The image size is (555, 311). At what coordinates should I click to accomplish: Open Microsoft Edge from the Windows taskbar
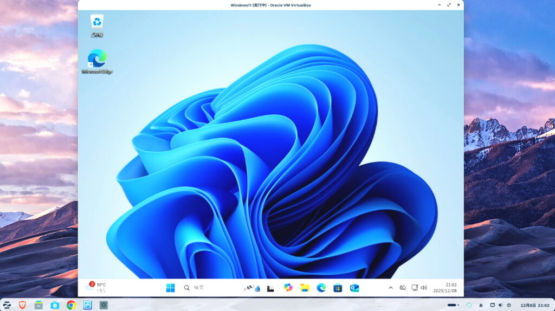point(321,288)
